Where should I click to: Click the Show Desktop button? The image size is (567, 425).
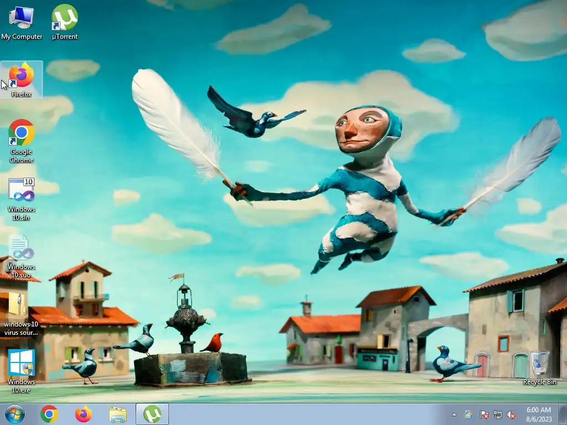coord(563,414)
